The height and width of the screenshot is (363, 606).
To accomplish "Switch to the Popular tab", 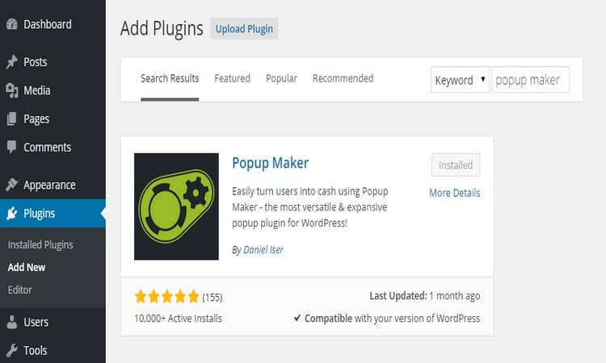I will [281, 78].
